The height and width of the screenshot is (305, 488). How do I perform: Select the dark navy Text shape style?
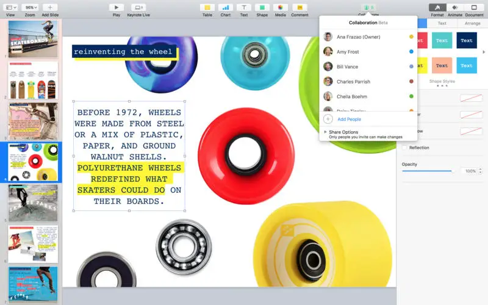[x=467, y=40]
